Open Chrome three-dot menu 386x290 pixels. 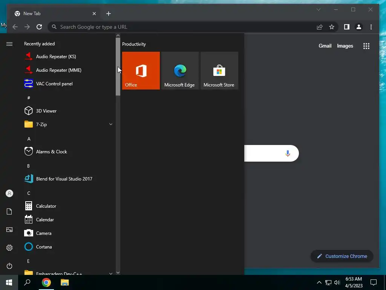click(x=371, y=27)
